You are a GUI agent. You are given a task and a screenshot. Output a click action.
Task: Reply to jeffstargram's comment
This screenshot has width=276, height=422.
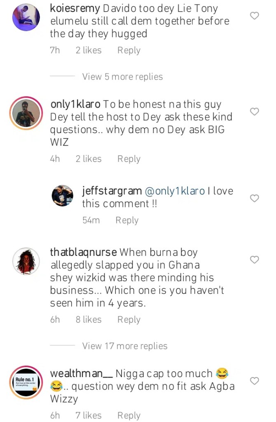pos(127,220)
